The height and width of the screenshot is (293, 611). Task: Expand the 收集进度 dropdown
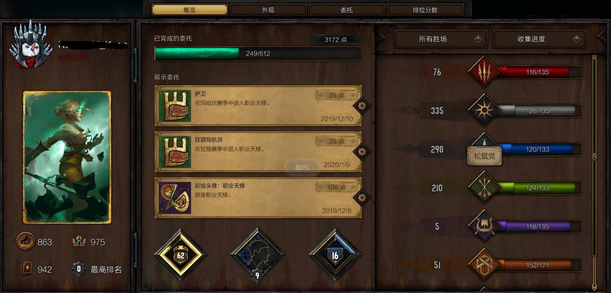click(539, 39)
